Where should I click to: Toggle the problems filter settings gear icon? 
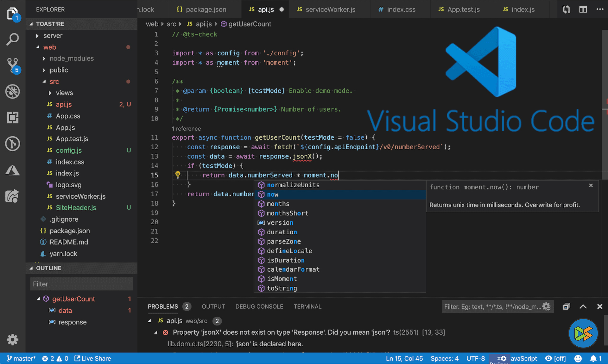(x=546, y=306)
